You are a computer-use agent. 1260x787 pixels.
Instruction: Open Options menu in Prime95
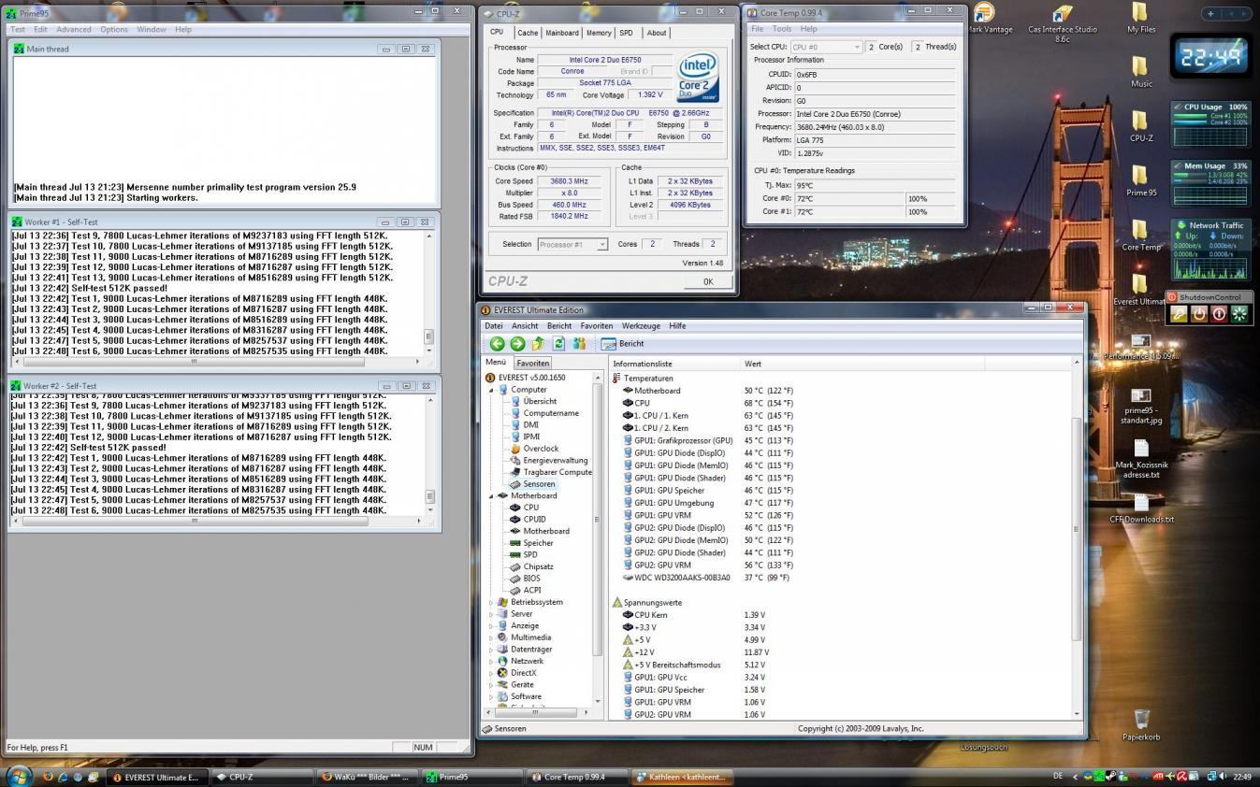pos(114,29)
